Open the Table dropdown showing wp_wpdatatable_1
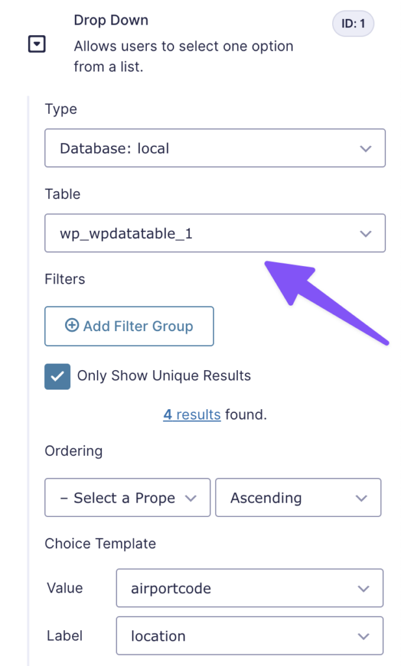This screenshot has height=666, width=401. pyautogui.click(x=214, y=233)
